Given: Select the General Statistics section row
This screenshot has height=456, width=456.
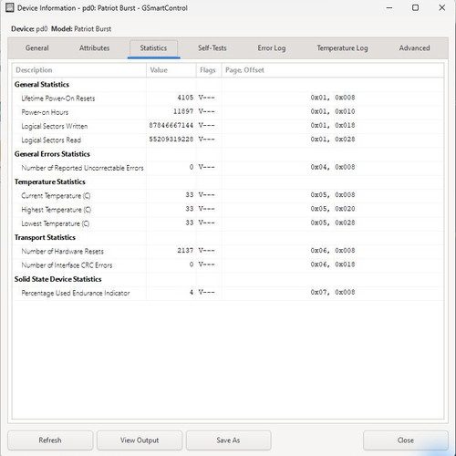Looking at the screenshot, I should 228,85.
